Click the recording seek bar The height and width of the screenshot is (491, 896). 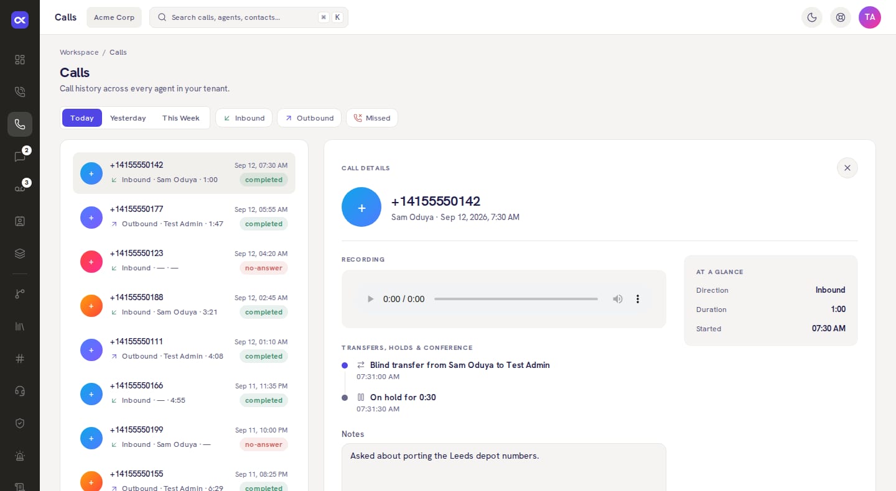[516, 299]
